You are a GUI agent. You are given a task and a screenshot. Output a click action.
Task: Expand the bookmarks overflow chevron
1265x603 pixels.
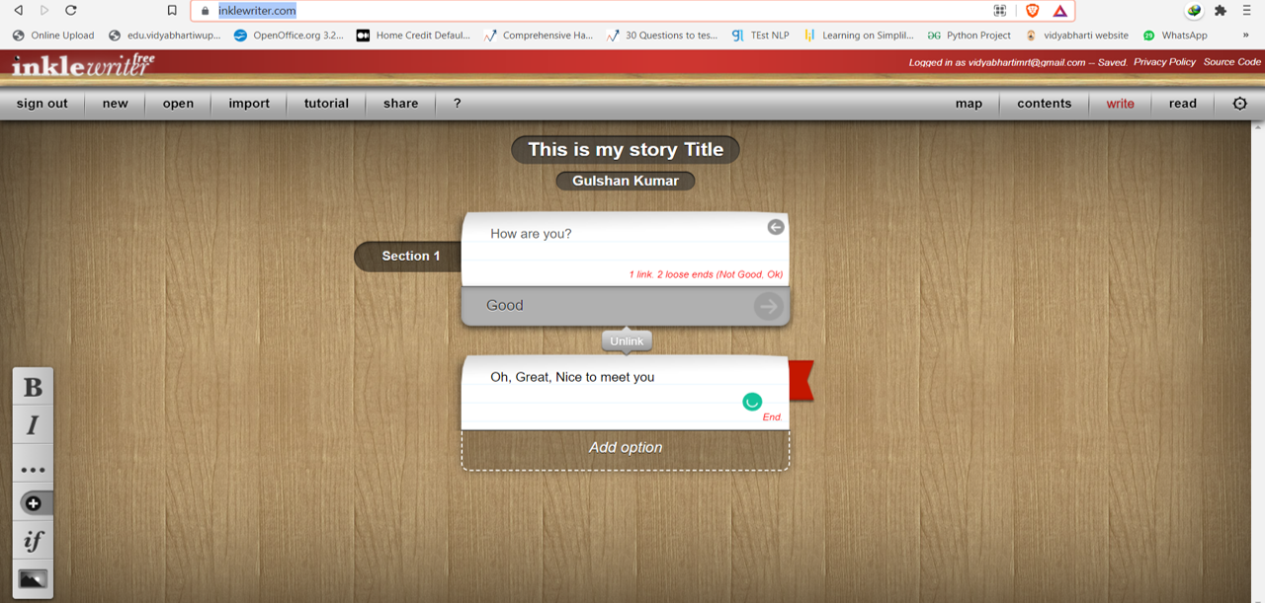point(1245,36)
